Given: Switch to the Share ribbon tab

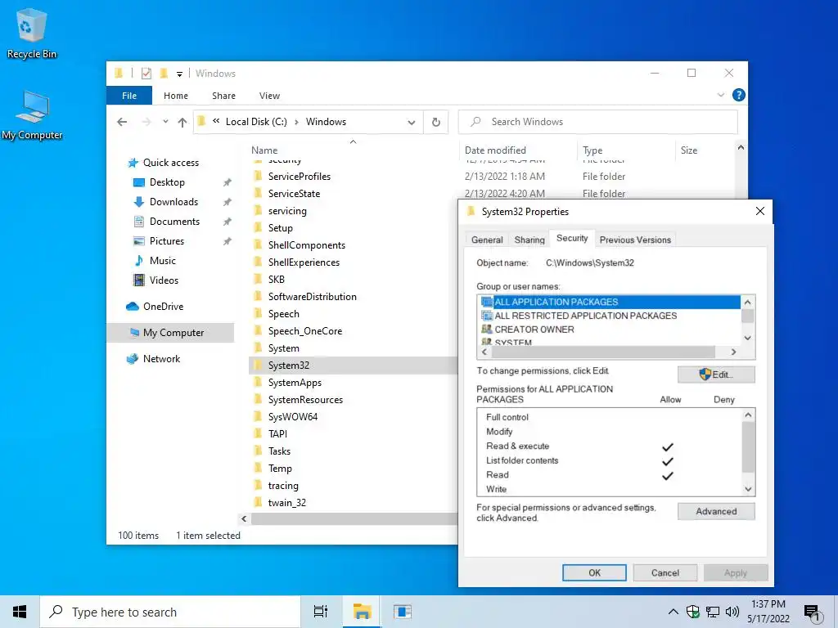Looking at the screenshot, I should coord(223,96).
